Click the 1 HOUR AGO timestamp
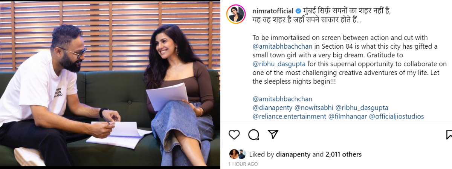Viewport: 452px width, 169px height. coord(243,164)
